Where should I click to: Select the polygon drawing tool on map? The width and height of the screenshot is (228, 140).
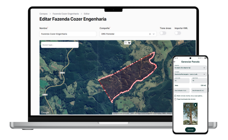pyautogui.click(x=129, y=43)
